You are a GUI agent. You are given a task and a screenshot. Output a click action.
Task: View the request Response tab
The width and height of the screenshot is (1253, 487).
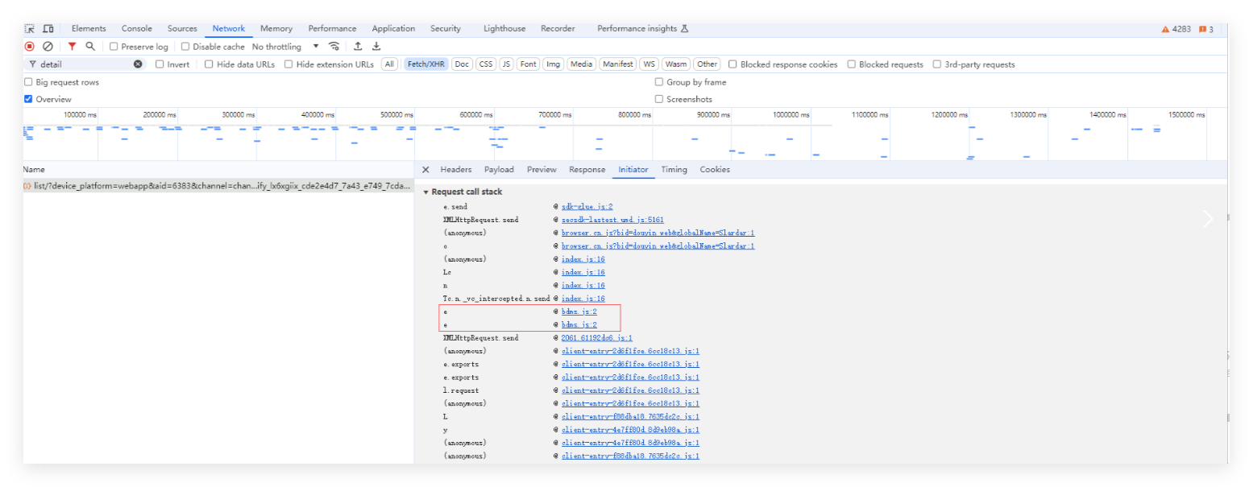pyautogui.click(x=587, y=170)
